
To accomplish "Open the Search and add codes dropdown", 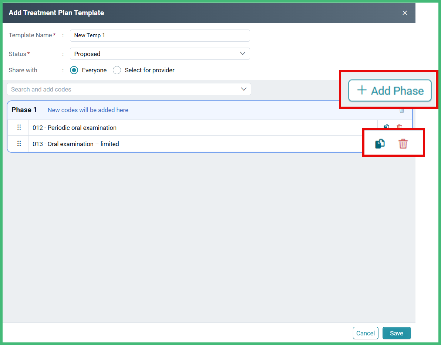I will [x=129, y=89].
